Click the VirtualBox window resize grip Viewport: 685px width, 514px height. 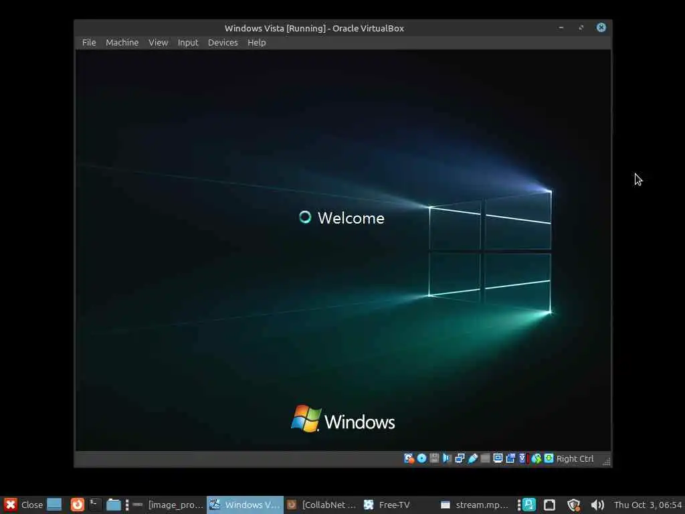point(606,461)
